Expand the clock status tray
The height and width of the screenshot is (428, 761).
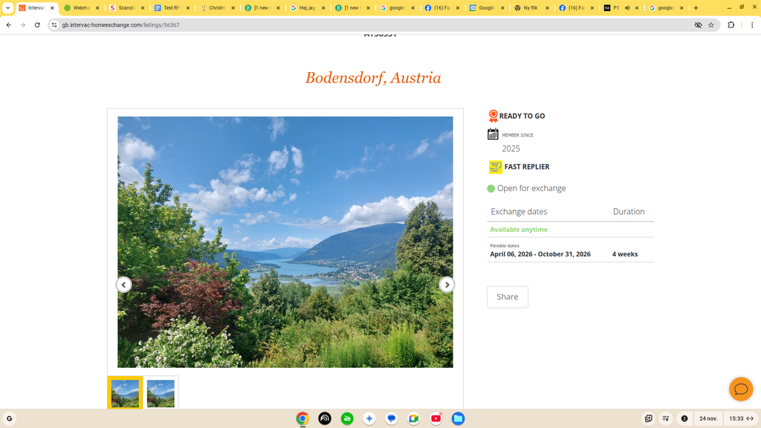click(x=741, y=418)
